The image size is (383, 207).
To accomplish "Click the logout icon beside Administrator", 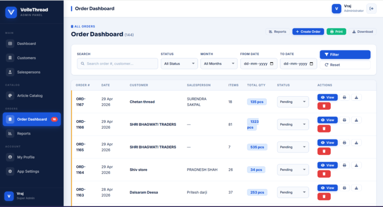I will click(x=371, y=8).
